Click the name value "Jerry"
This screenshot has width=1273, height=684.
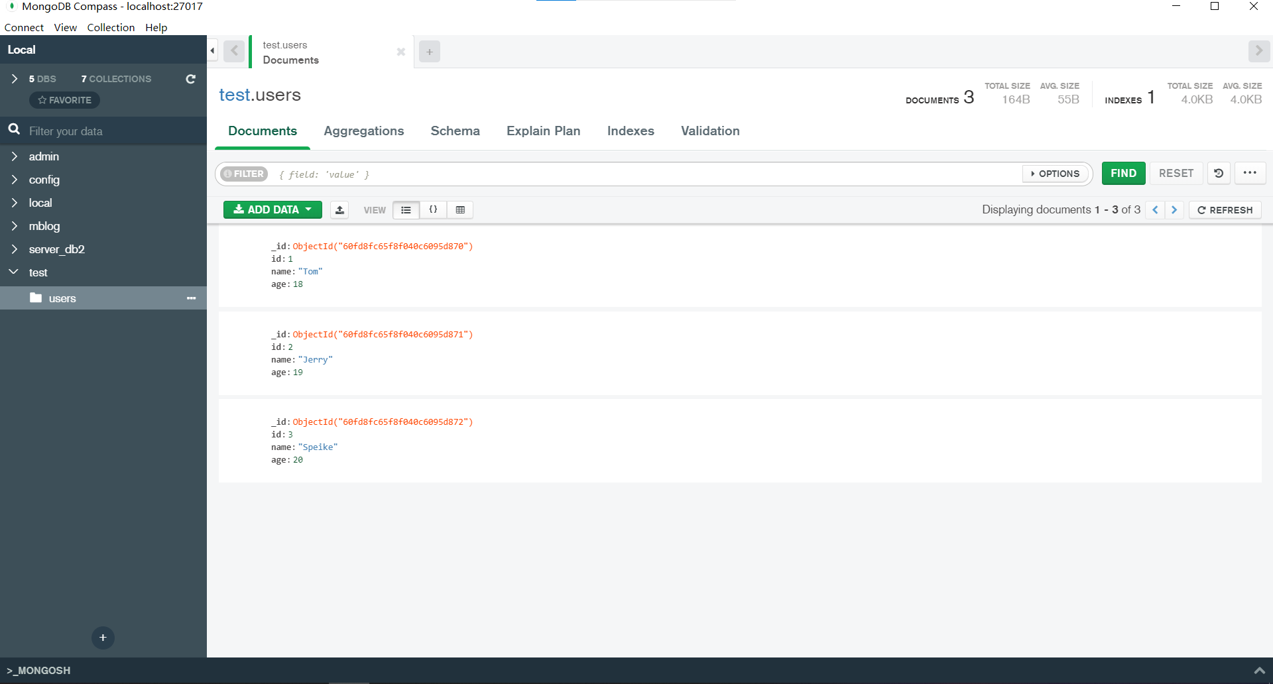[316, 360]
